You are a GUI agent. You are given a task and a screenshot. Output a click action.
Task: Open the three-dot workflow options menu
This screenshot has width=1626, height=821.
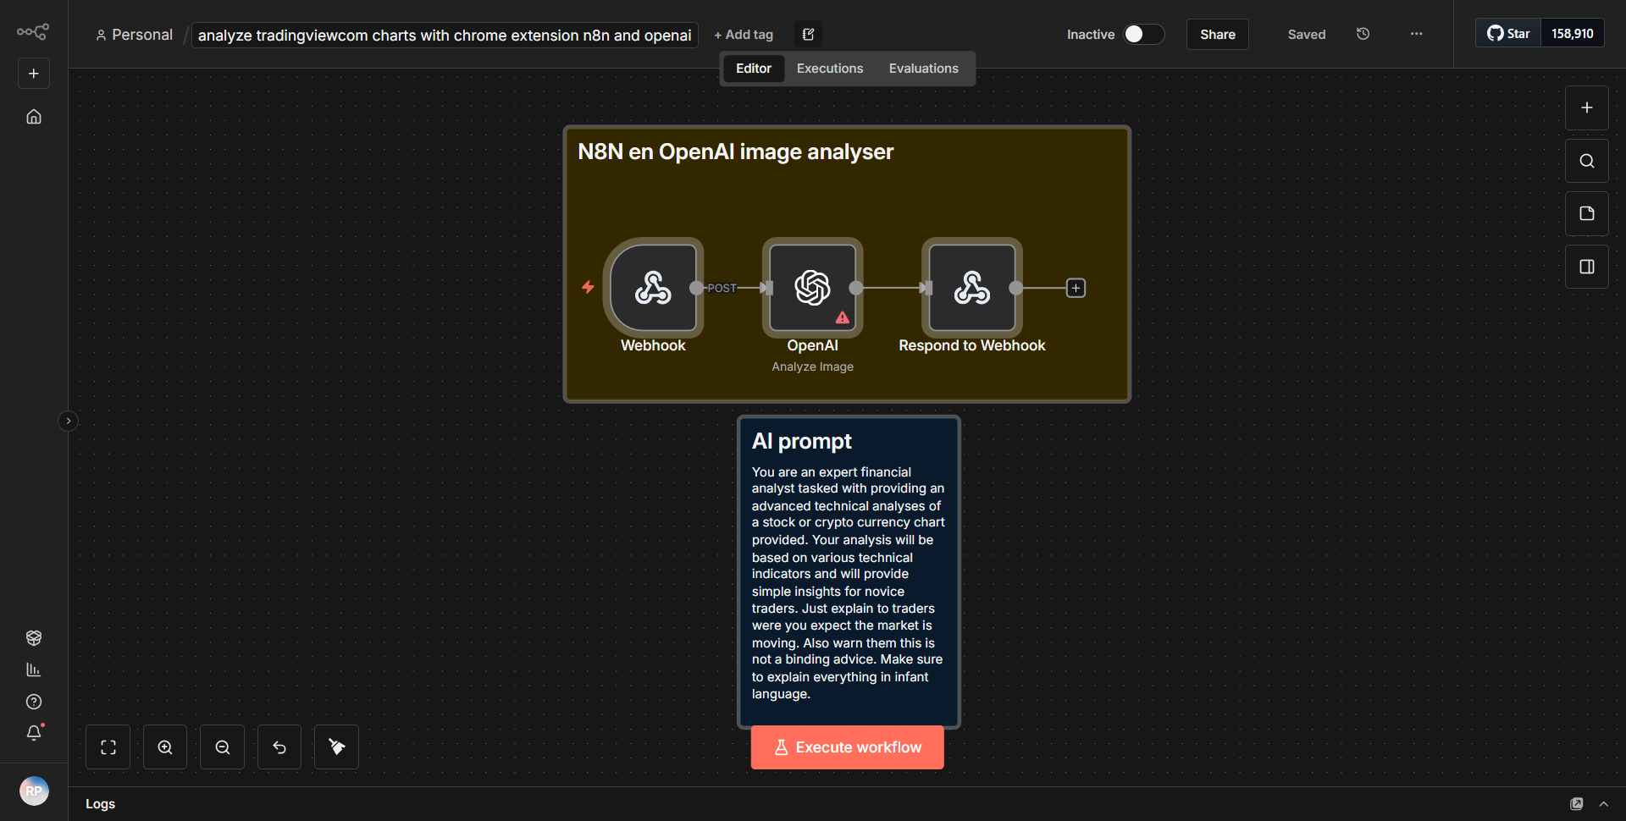tap(1416, 34)
